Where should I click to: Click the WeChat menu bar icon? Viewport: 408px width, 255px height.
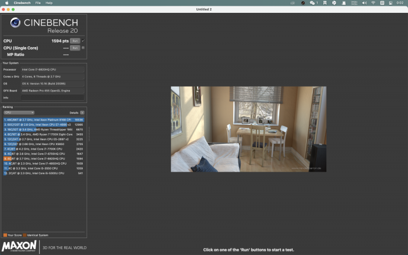coord(312,3)
